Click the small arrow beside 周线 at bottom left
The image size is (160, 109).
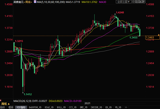[8, 103]
